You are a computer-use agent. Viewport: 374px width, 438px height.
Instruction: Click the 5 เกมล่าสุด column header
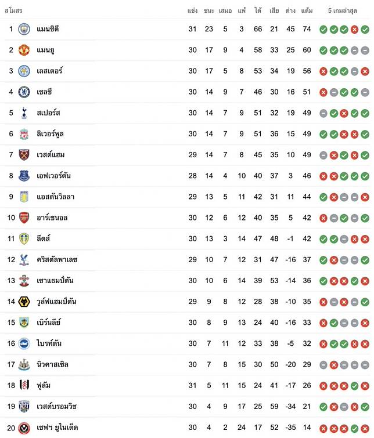coord(343,10)
